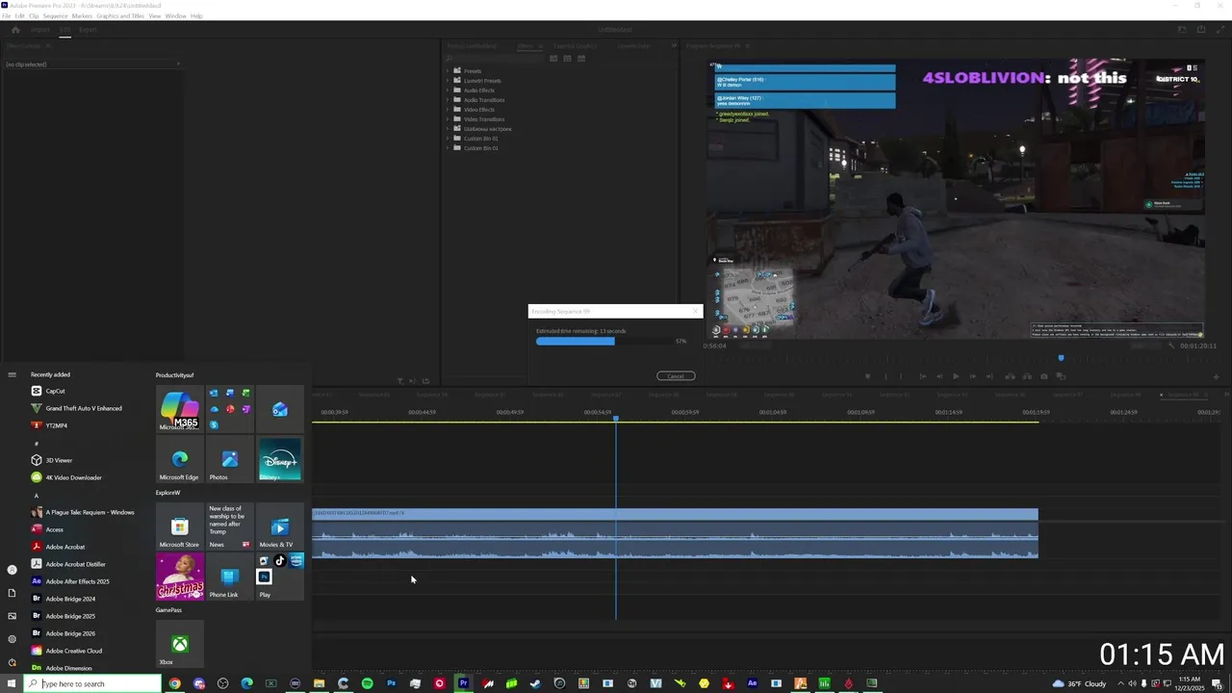
Task: Click the blue timeline playhead
Action: coord(616,418)
